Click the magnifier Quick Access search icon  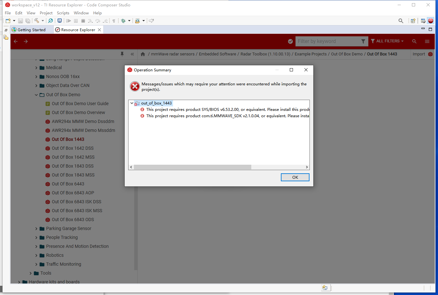(x=401, y=21)
